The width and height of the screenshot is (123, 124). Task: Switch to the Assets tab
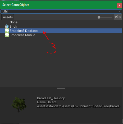tap(8, 17)
